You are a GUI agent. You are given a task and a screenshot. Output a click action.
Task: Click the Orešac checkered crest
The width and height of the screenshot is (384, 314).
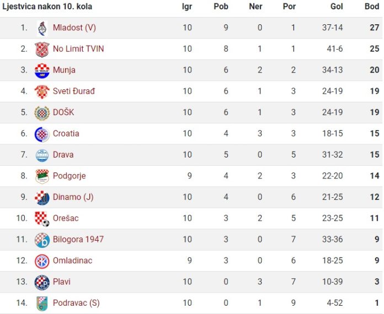tap(42, 219)
